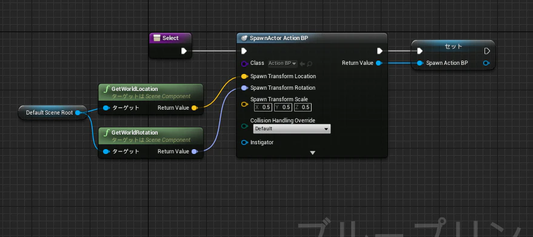Click the purple Class pin
The width and height of the screenshot is (533, 237).
pyautogui.click(x=244, y=63)
